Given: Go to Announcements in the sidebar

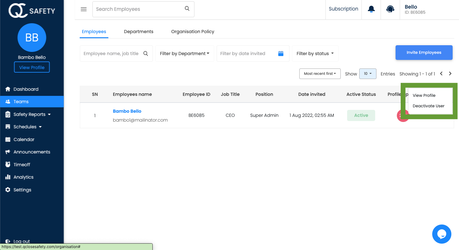Looking at the screenshot, I should click(x=32, y=152).
